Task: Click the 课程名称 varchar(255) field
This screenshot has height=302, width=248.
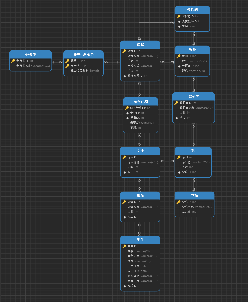Action: 143,56
